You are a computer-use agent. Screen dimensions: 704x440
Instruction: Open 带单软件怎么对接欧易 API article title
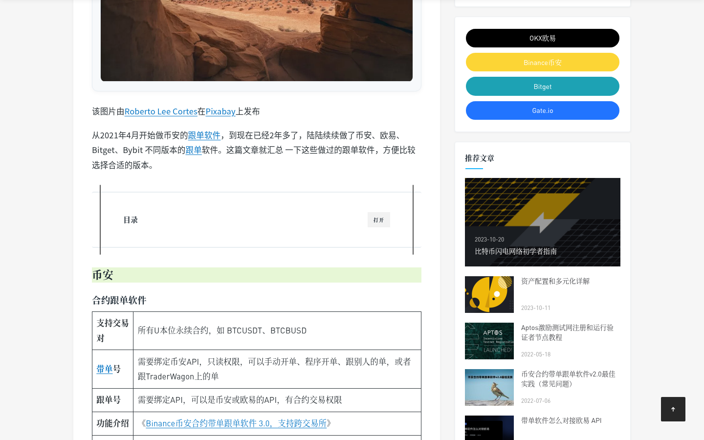561,420
